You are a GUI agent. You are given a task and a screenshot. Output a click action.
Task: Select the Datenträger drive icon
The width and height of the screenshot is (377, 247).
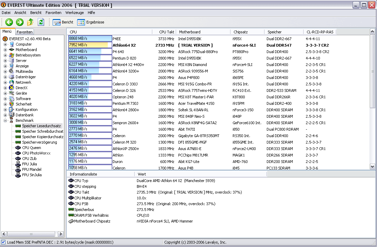pos(12,77)
